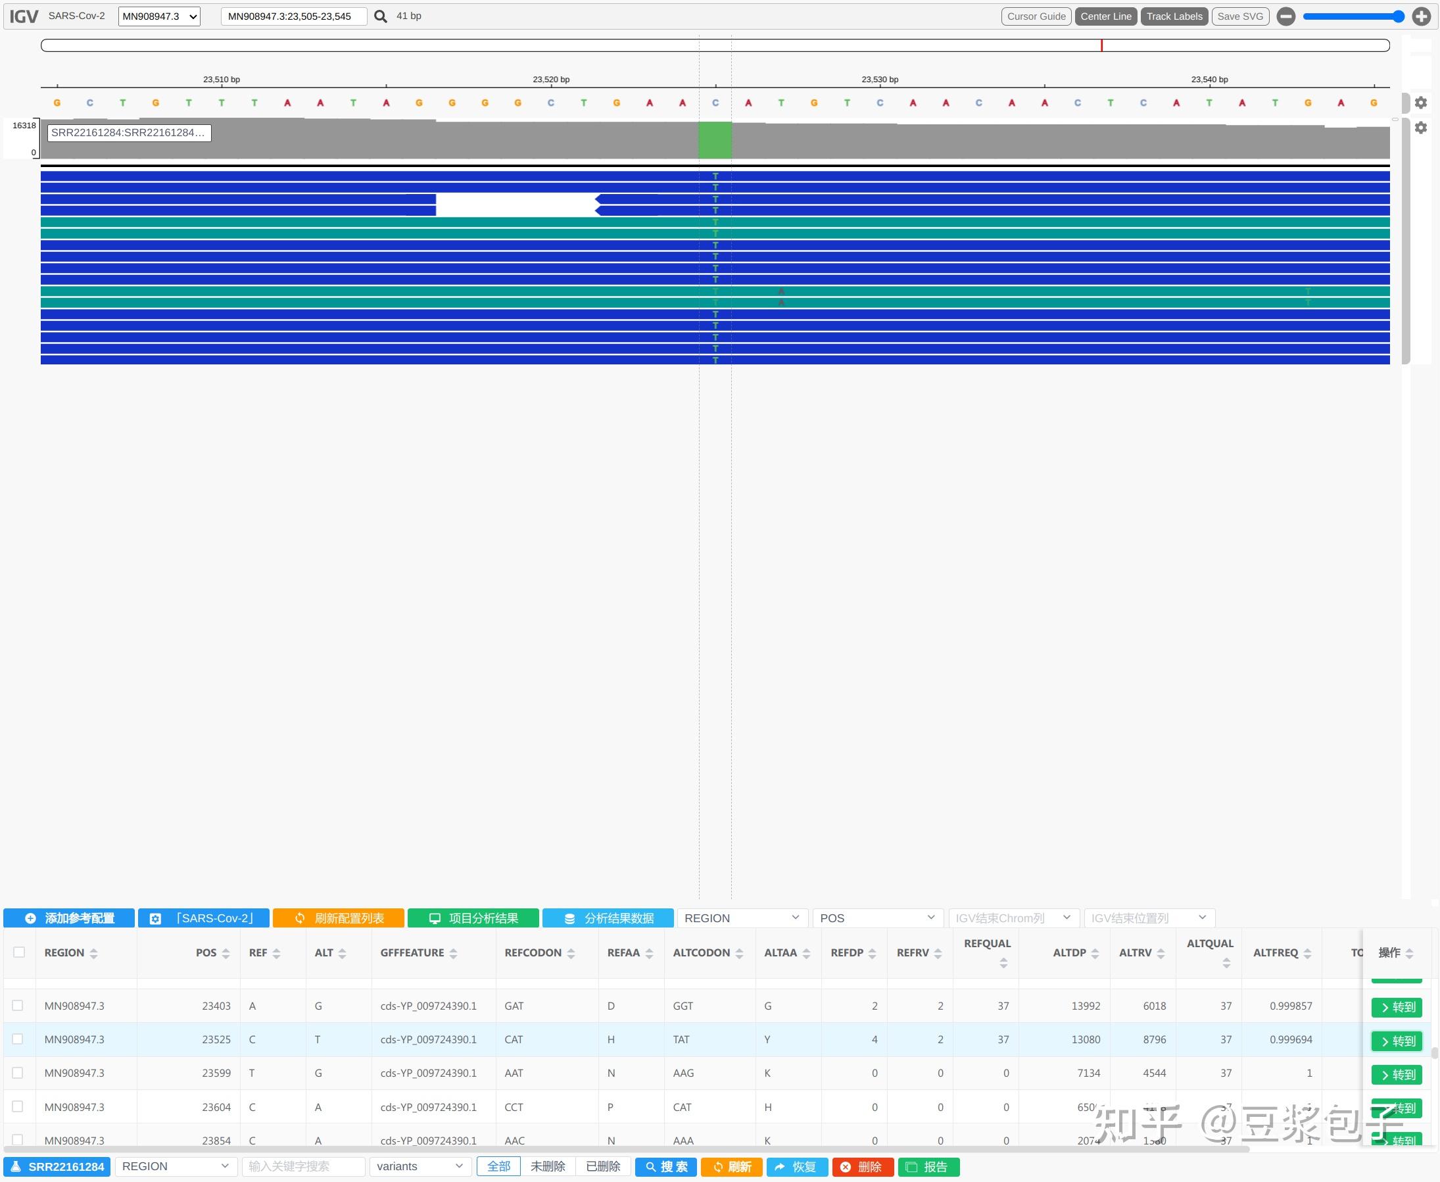Select the 全部 filter option
The image size is (1440, 1182).
coord(499,1166)
